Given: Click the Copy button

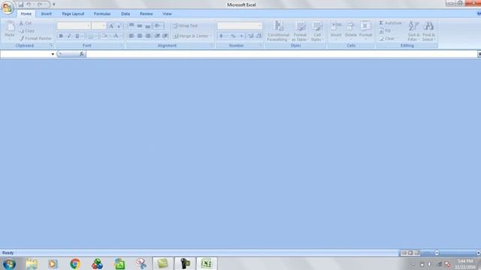Looking at the screenshot, I should coord(27,31).
